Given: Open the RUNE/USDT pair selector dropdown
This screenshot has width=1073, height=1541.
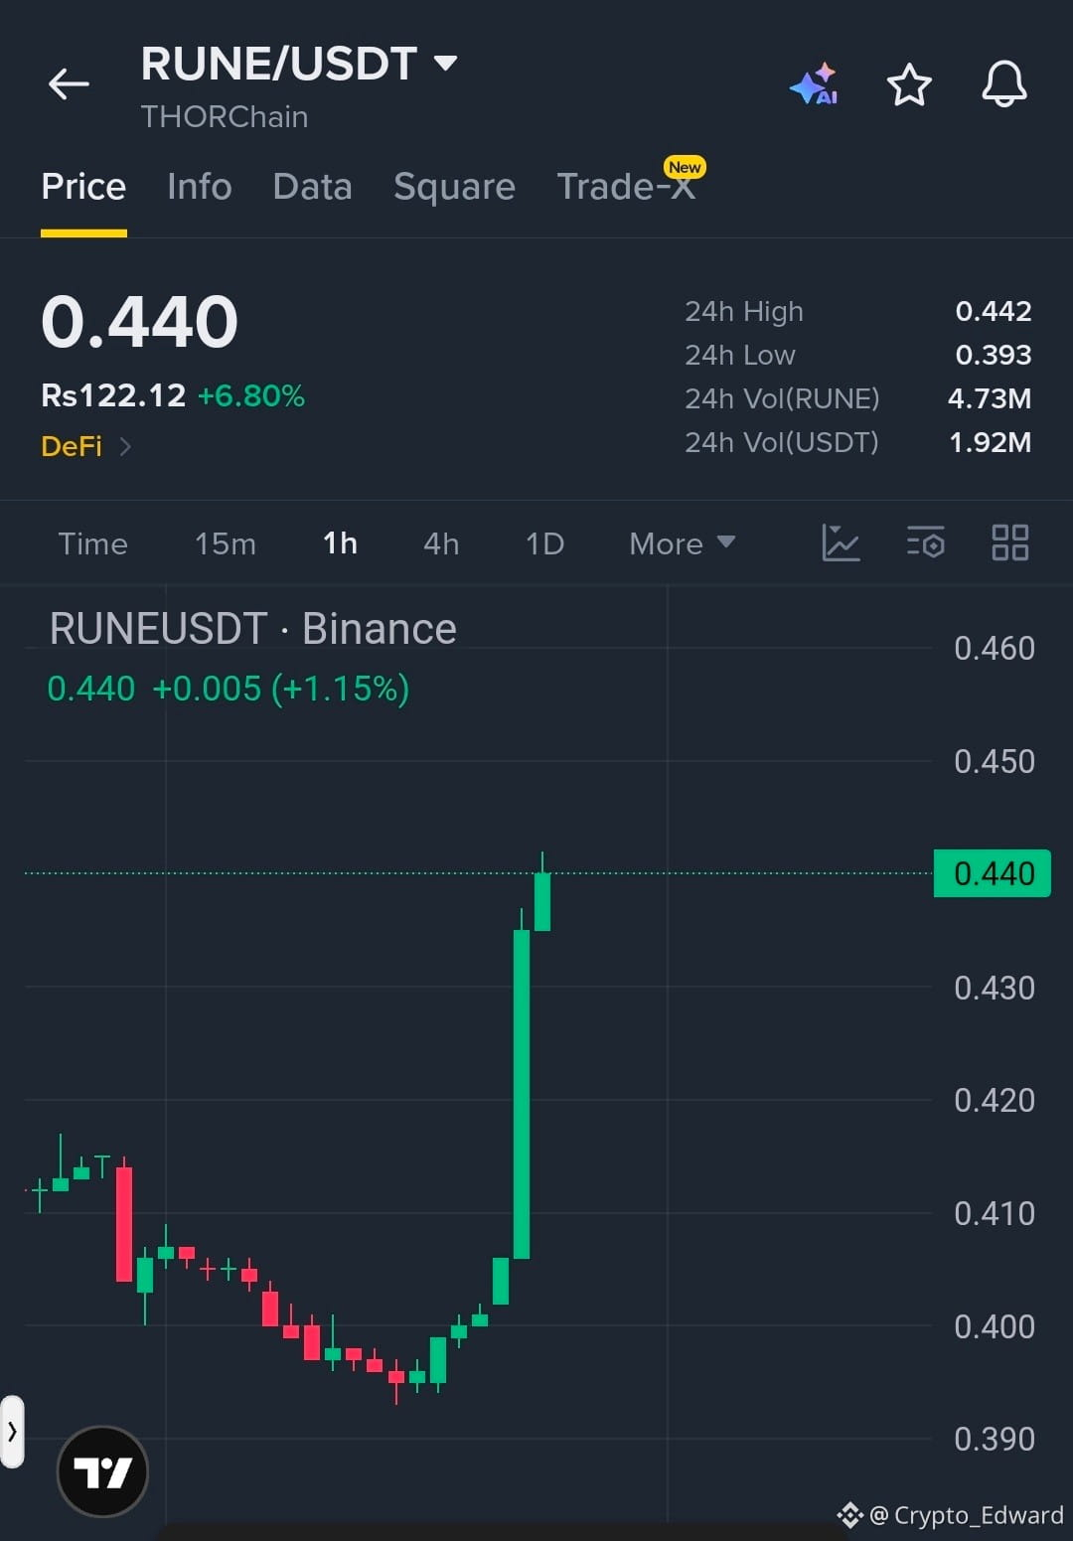Looking at the screenshot, I should point(299,64).
